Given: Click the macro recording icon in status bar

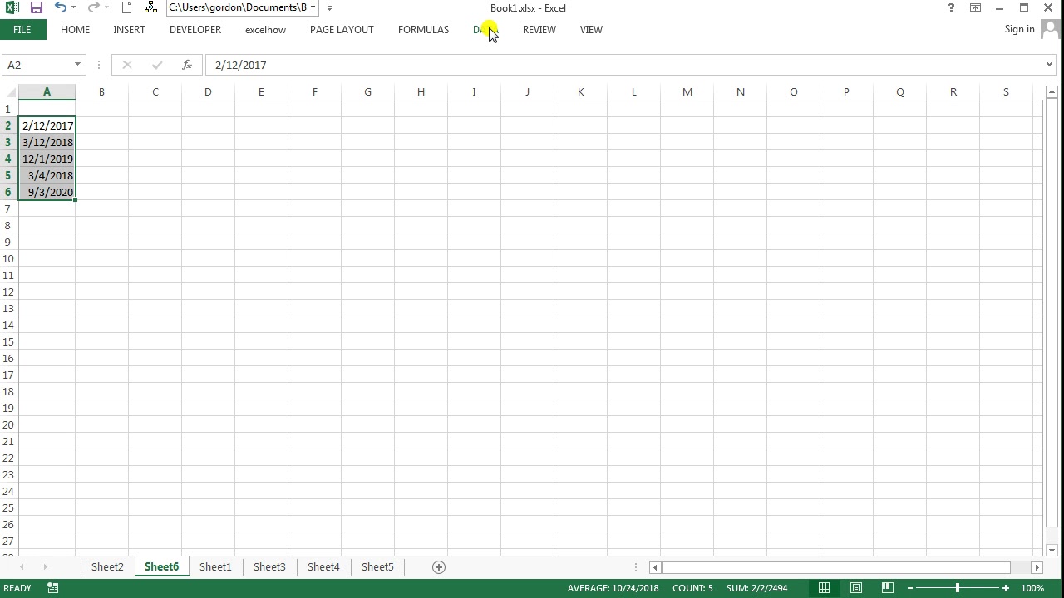Looking at the screenshot, I should [52, 588].
